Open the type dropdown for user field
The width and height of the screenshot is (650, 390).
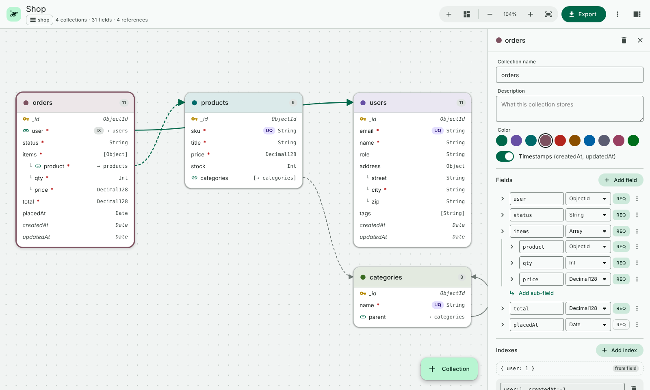[588, 199]
